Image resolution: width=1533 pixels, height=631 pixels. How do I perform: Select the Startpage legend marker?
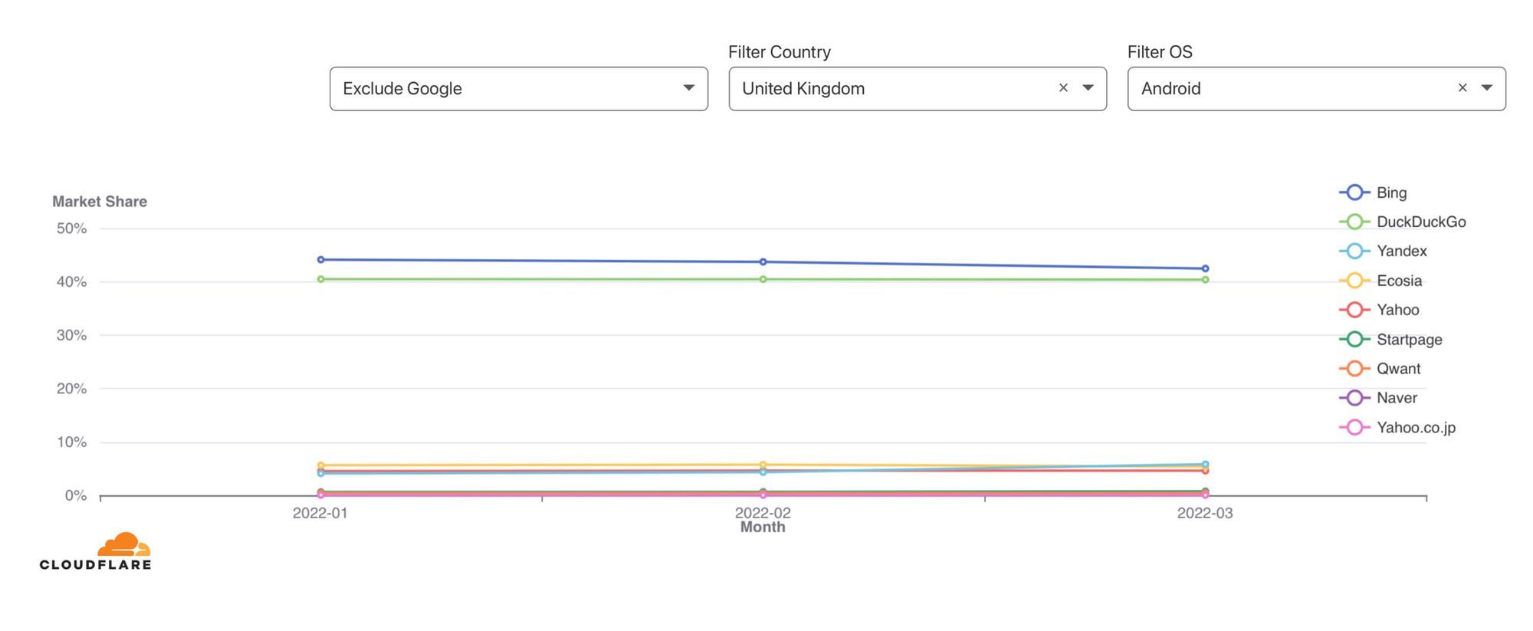(x=1354, y=339)
